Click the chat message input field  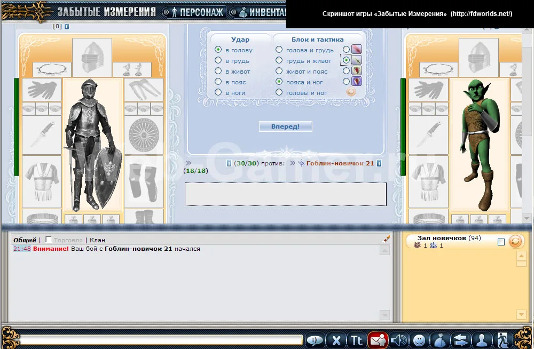(x=161, y=340)
